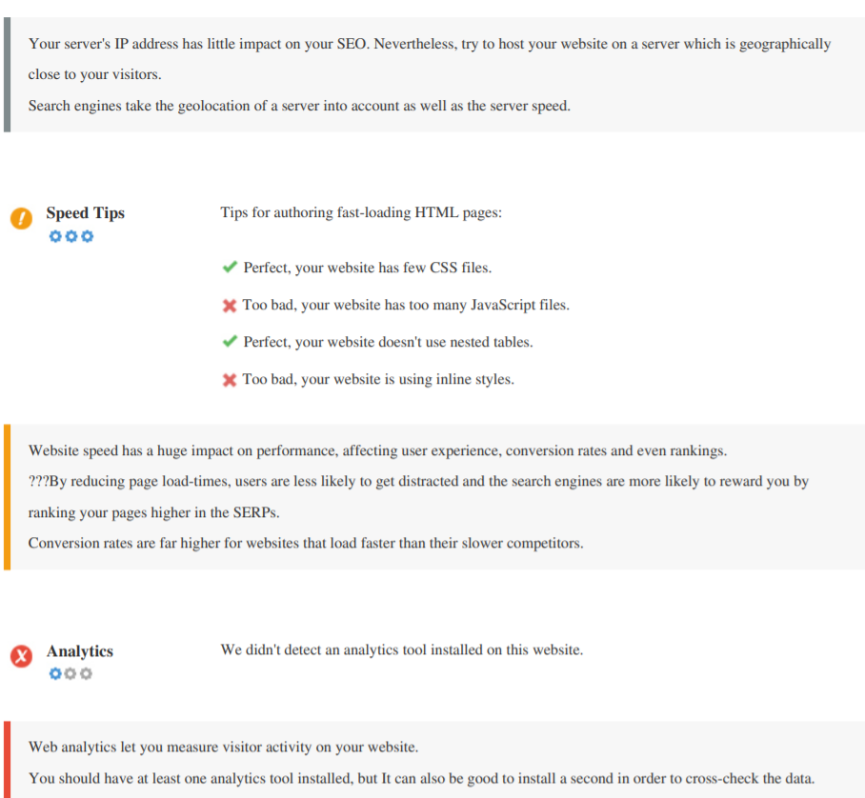The image size is (865, 798).
Task: Select the middle gear icon under Speed Tips
Action: (71, 236)
